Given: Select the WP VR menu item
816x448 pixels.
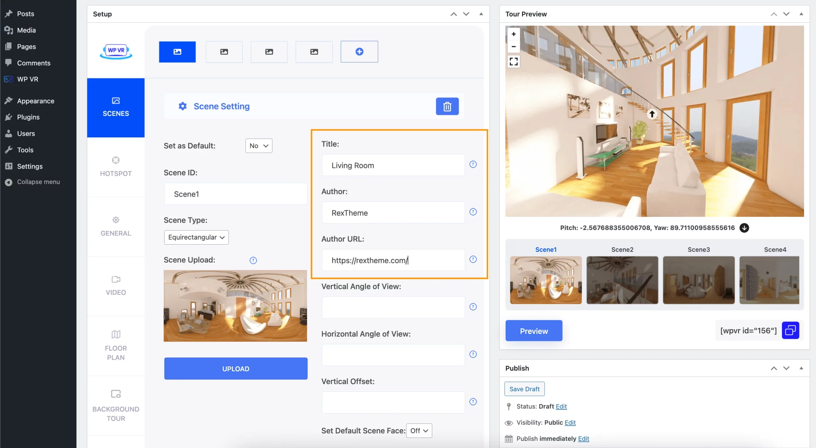Looking at the screenshot, I should tap(27, 79).
